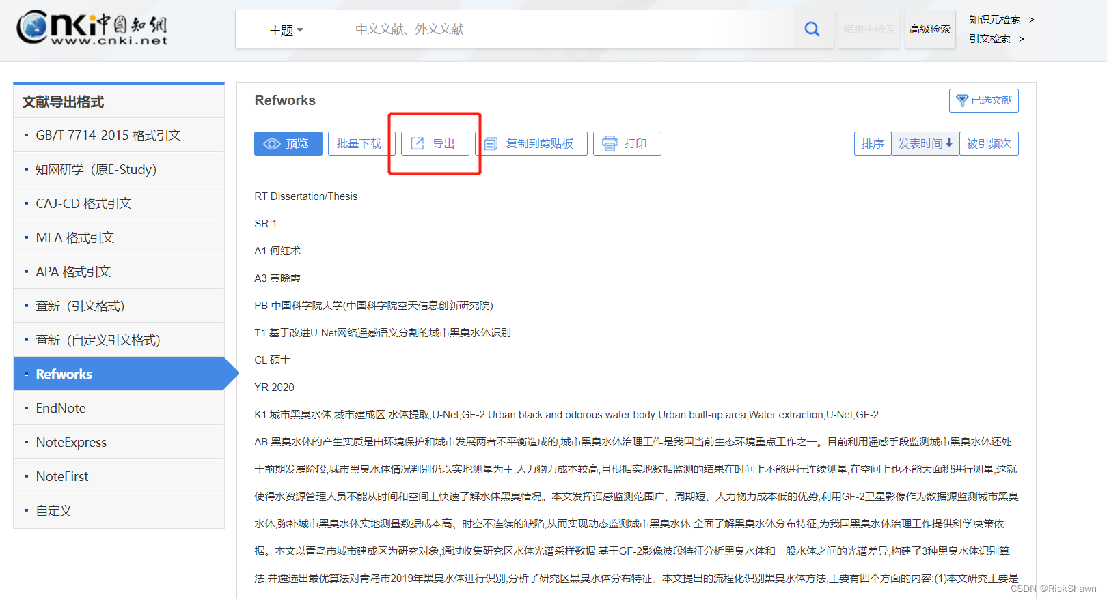Click the 打印 print button
Image resolution: width=1107 pixels, height=599 pixels.
tap(627, 143)
